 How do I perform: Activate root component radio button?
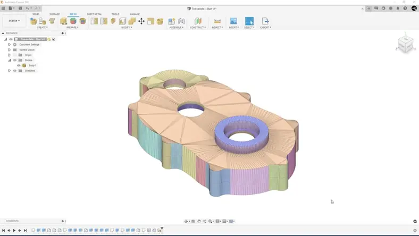[54, 39]
